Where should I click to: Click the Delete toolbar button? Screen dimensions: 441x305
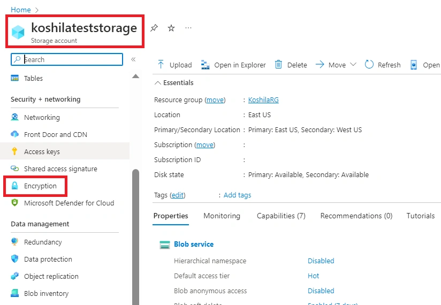(x=291, y=65)
